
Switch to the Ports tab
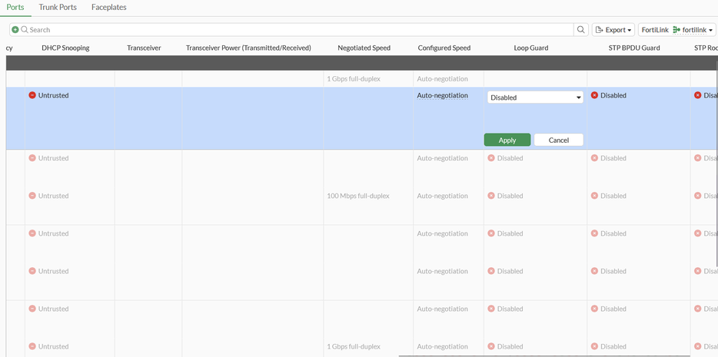15,8
